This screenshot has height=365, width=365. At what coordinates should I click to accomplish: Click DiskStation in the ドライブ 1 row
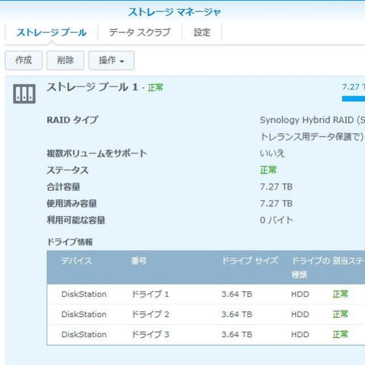(84, 295)
